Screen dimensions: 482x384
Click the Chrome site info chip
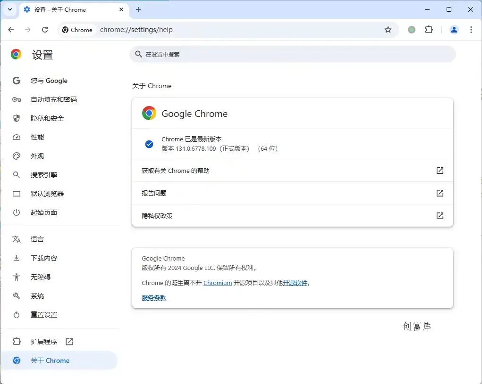tap(77, 30)
